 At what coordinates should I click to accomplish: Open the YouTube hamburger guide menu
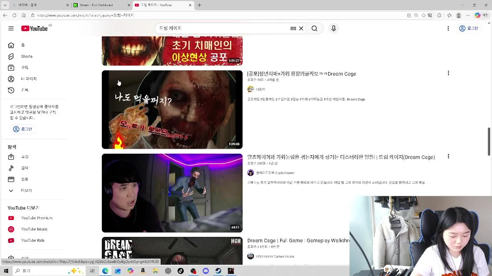tap(11, 28)
